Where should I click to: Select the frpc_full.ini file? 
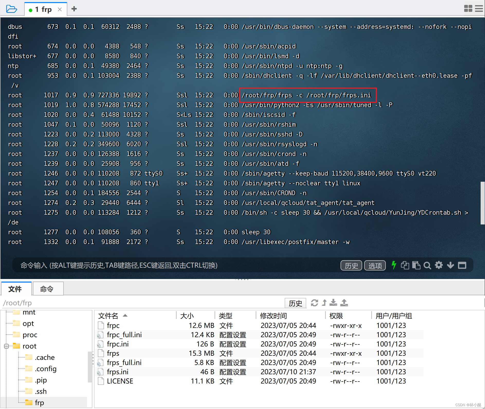pos(260,335)
